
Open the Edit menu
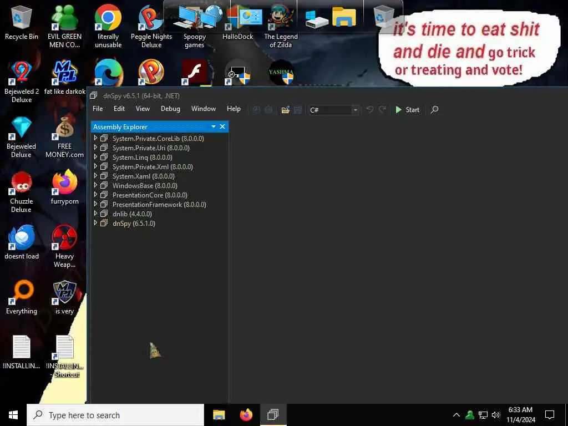119,109
